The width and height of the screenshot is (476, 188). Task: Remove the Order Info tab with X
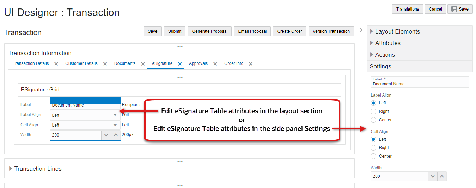(251, 64)
